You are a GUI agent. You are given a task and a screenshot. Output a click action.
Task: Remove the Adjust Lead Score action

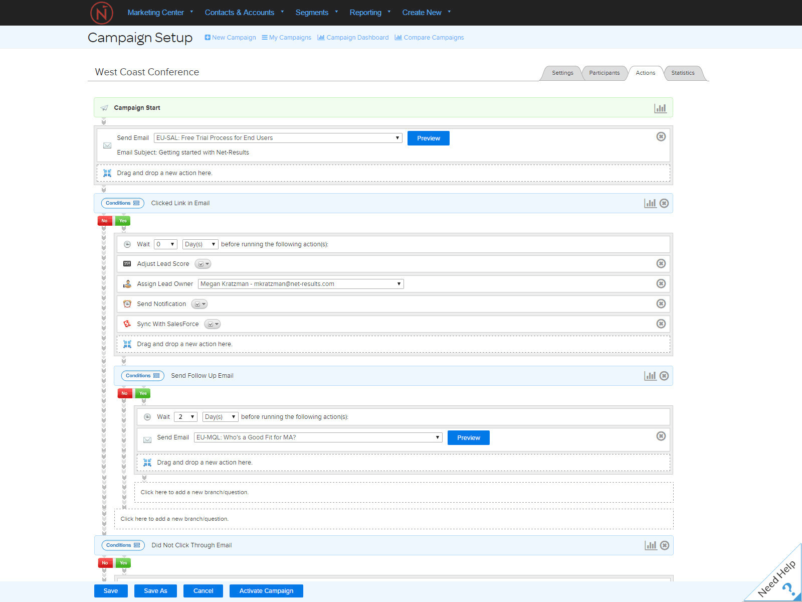[661, 264]
